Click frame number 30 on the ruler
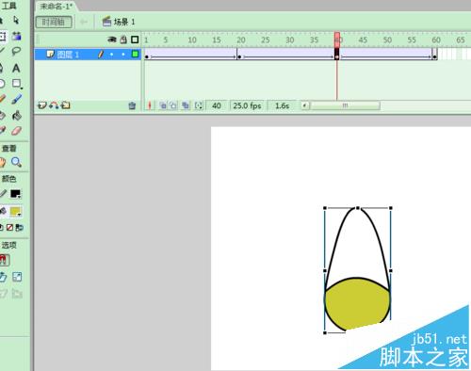The width and height of the screenshot is (471, 371). tap(289, 40)
